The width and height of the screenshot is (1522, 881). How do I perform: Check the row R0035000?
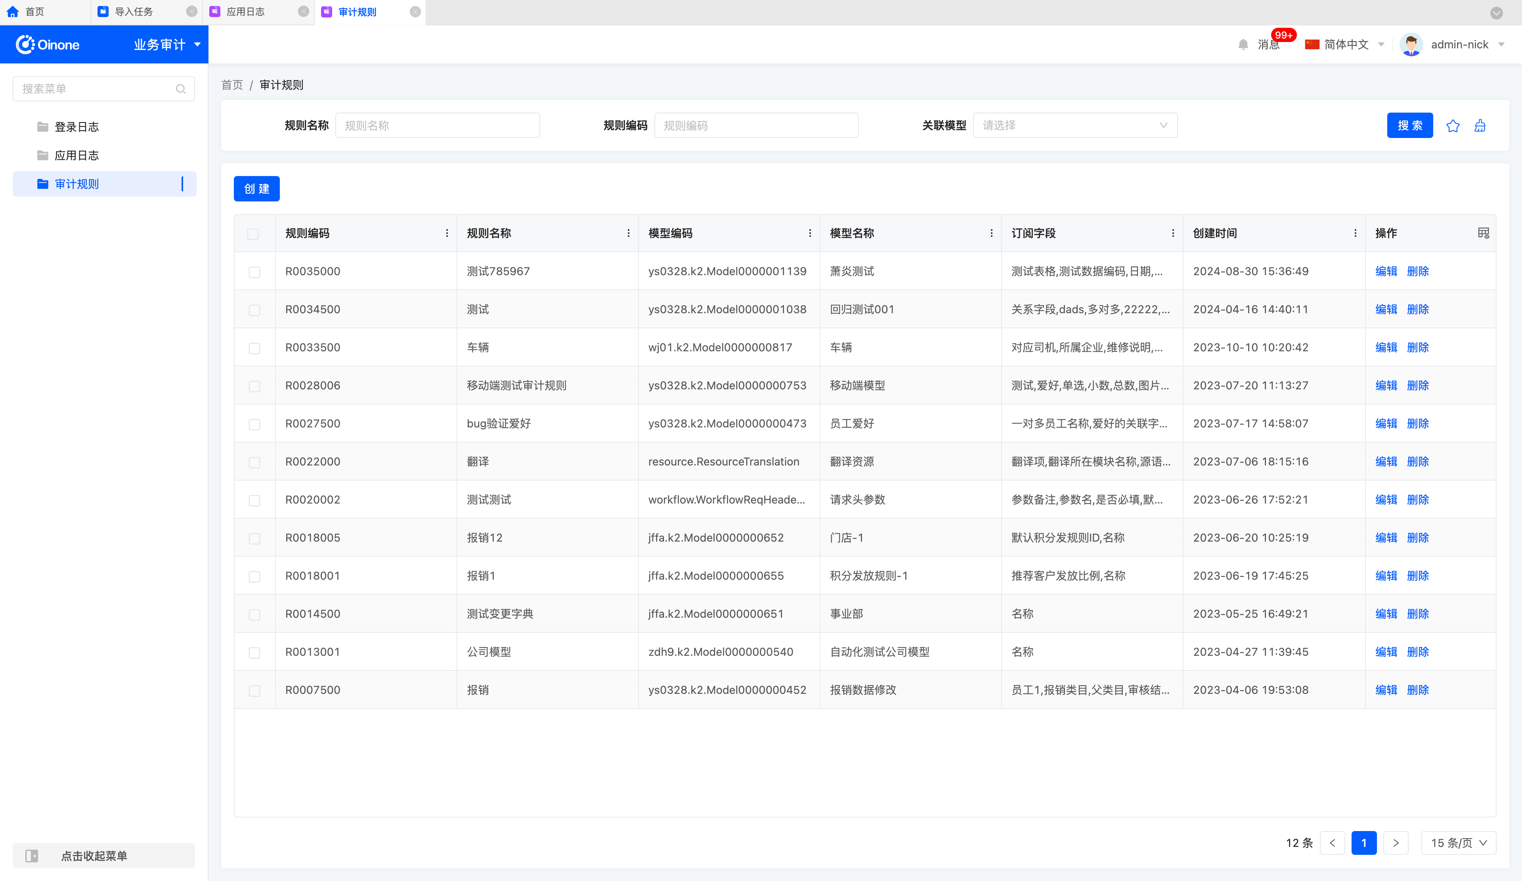coord(254,272)
